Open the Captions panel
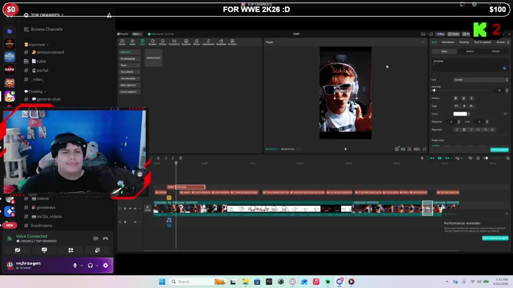513x288 pixels. (x=186, y=42)
